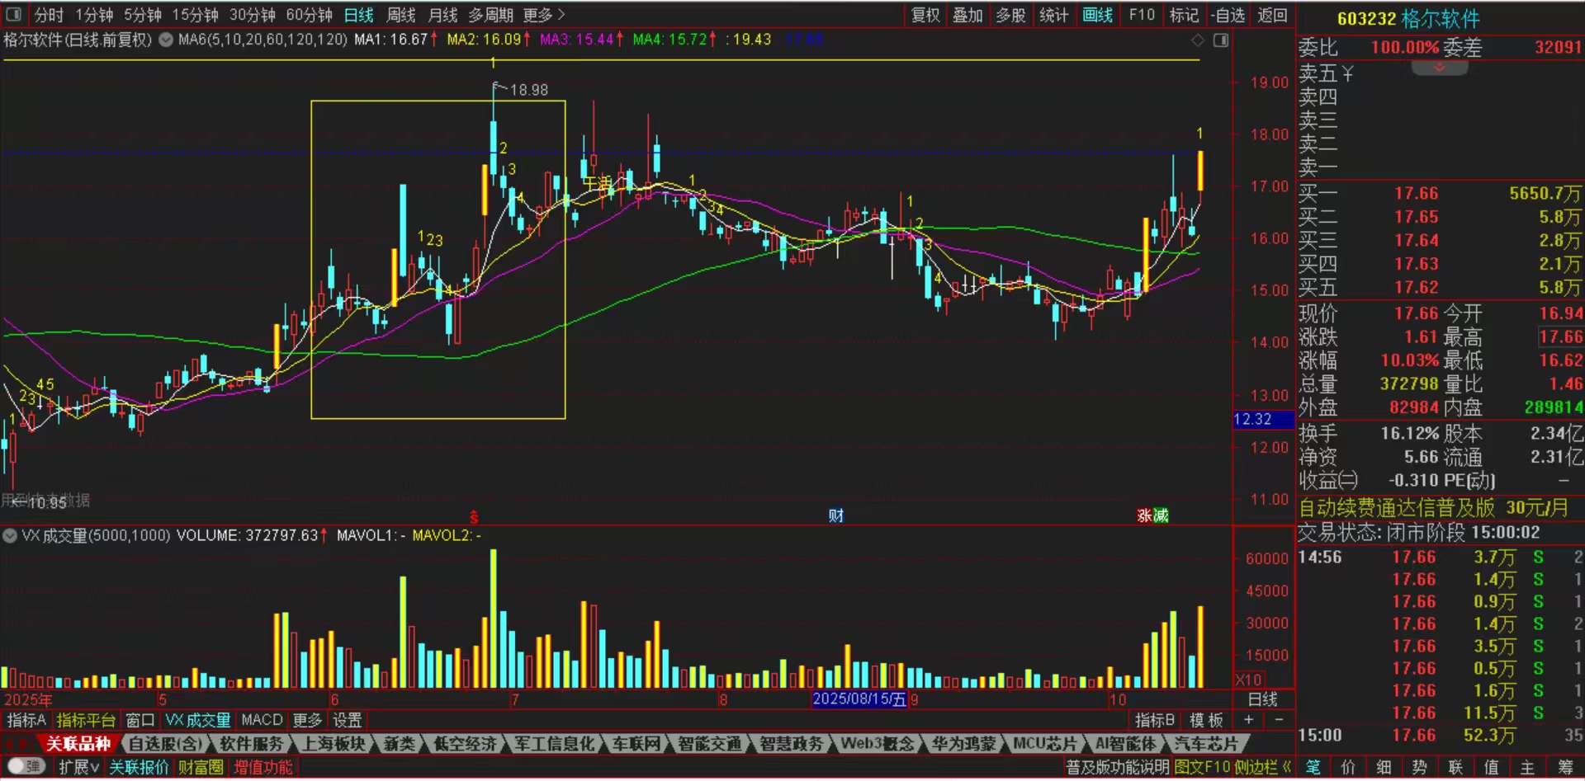Viewport: 1585px width, 781px height.
Task: Open the 主 main-force tab
Action: point(1527,767)
